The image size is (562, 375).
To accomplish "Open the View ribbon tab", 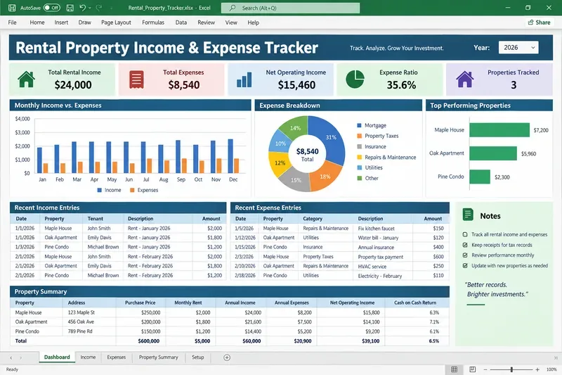I will [x=231, y=23].
